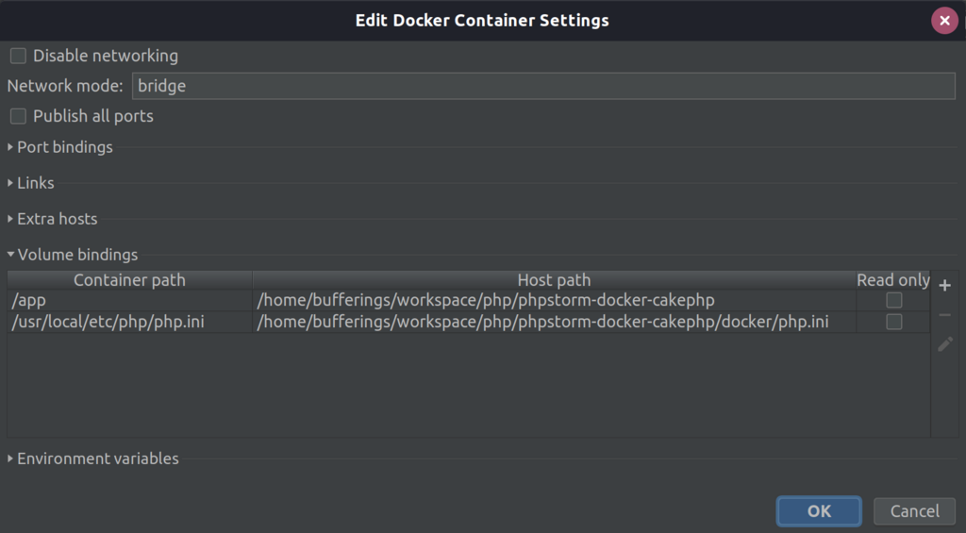Expand the Links section
The width and height of the screenshot is (966, 533).
coord(35,183)
